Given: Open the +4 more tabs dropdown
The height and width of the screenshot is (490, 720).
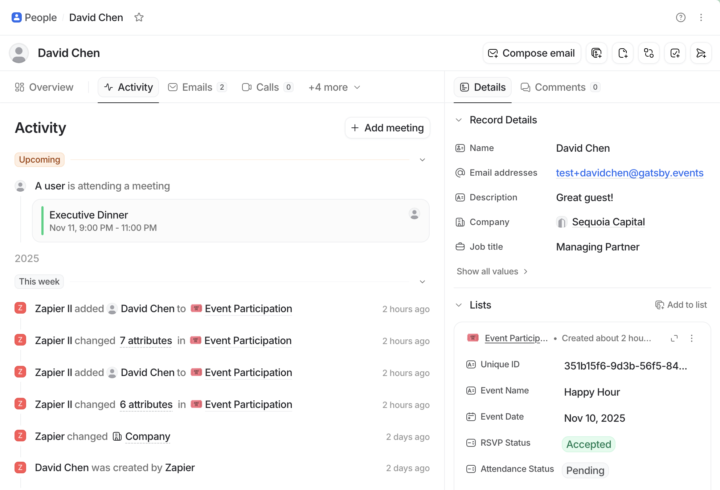Looking at the screenshot, I should click(334, 87).
